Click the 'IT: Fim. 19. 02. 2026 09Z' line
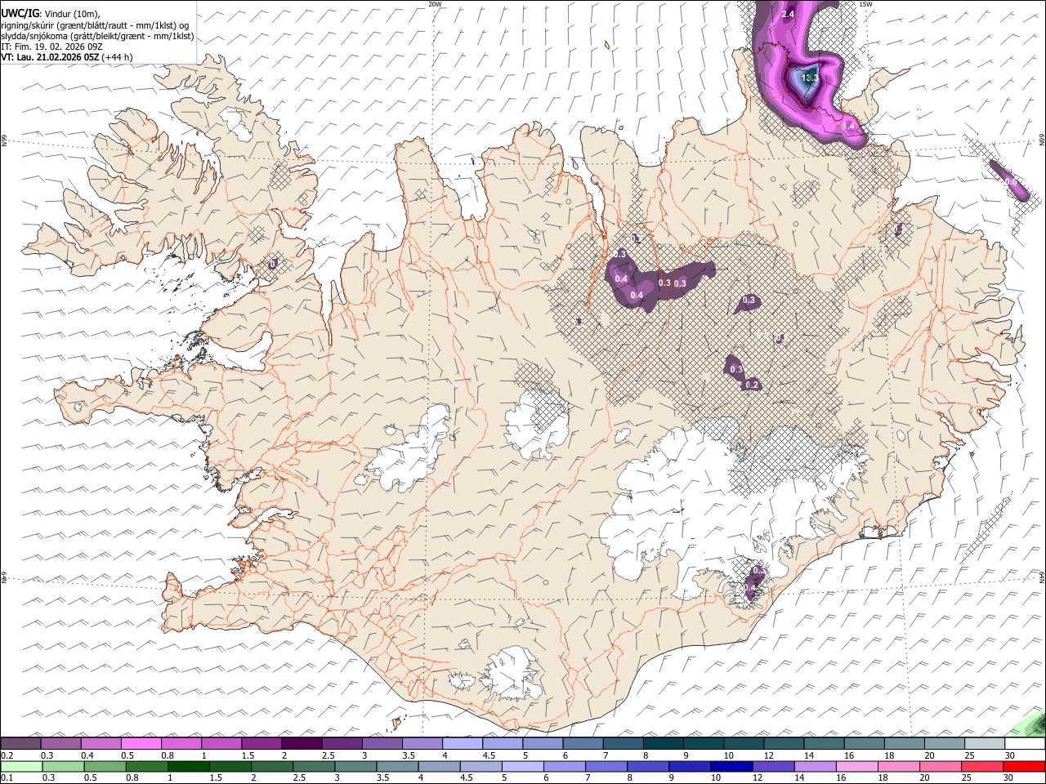This screenshot has width=1046, height=784. pyautogui.click(x=51, y=47)
